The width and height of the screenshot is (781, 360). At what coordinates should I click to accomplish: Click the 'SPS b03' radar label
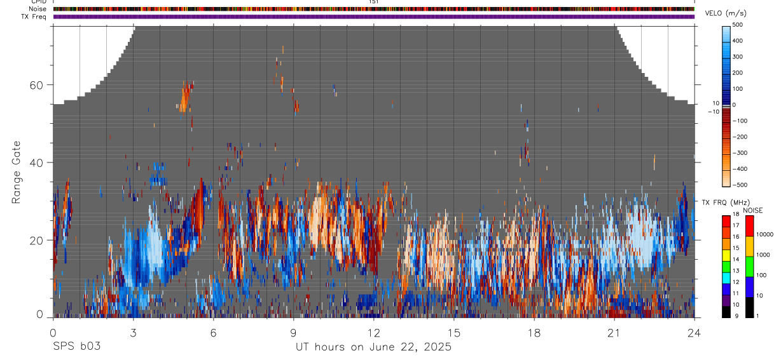[76, 347]
